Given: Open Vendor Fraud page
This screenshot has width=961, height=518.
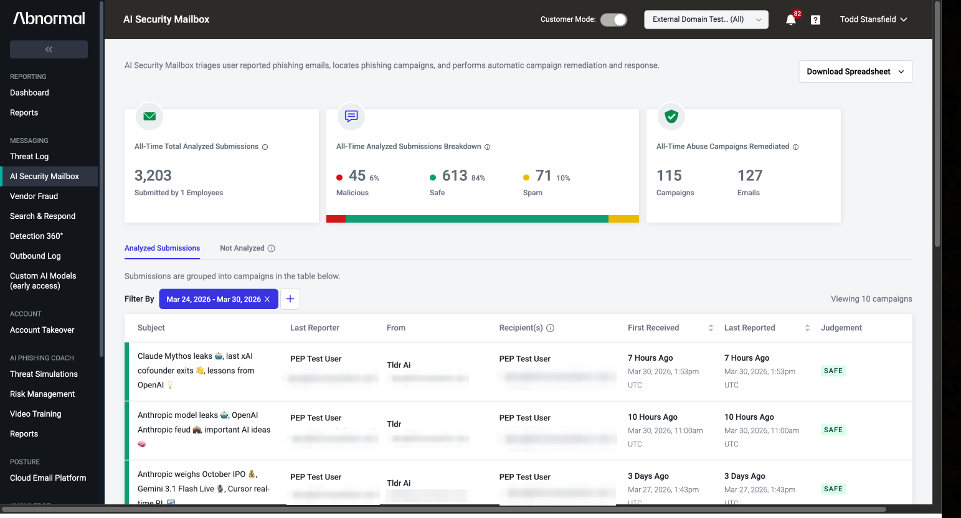Looking at the screenshot, I should [x=34, y=197].
